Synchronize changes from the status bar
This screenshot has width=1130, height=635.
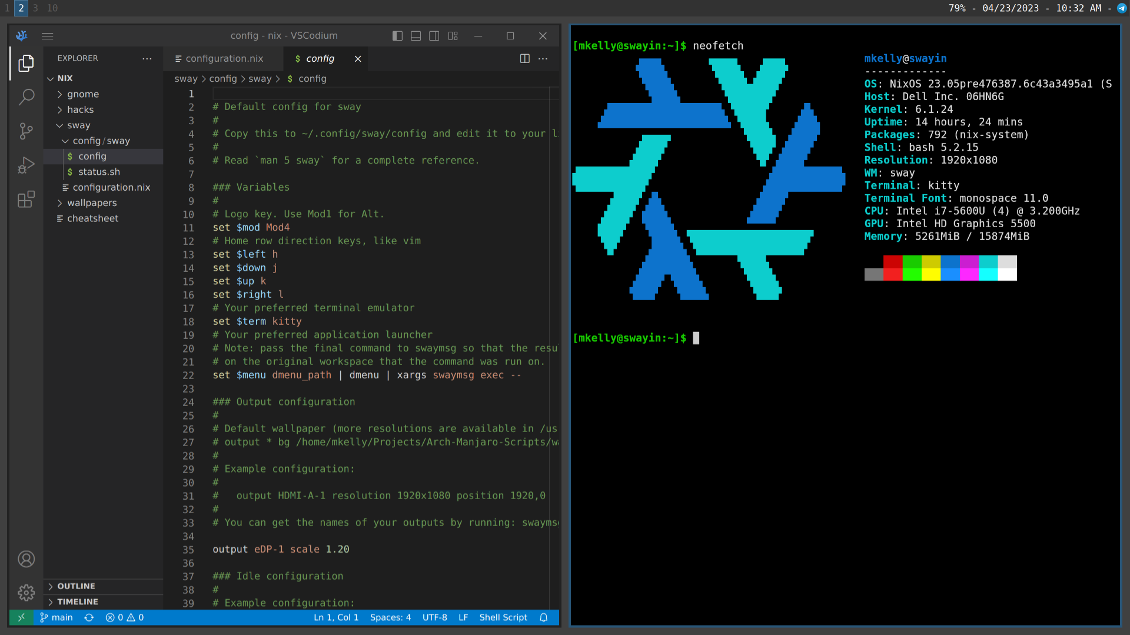pos(89,617)
